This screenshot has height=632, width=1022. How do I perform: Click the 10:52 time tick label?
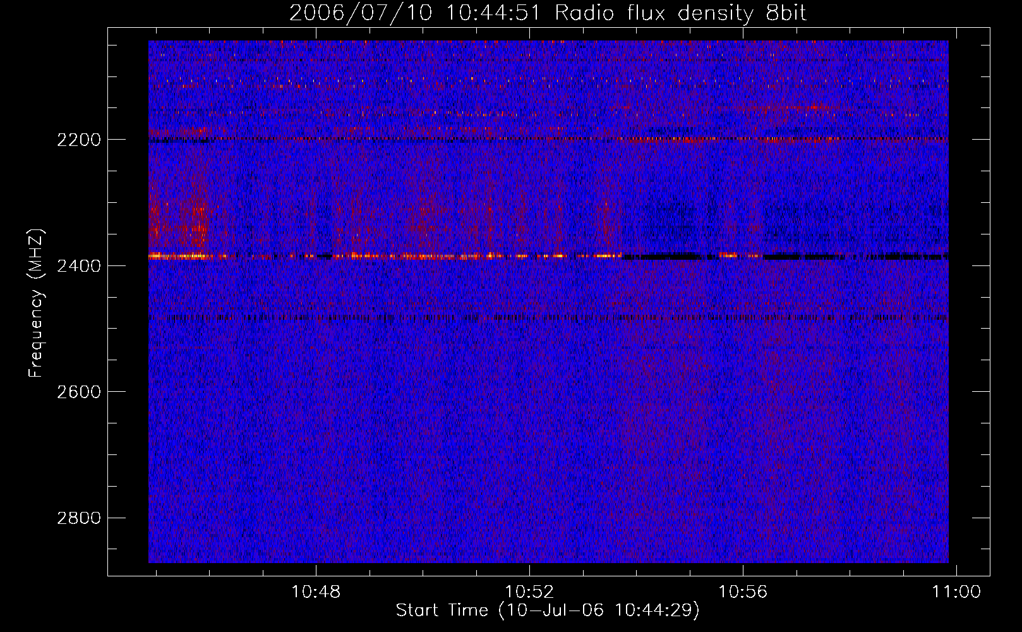click(529, 592)
